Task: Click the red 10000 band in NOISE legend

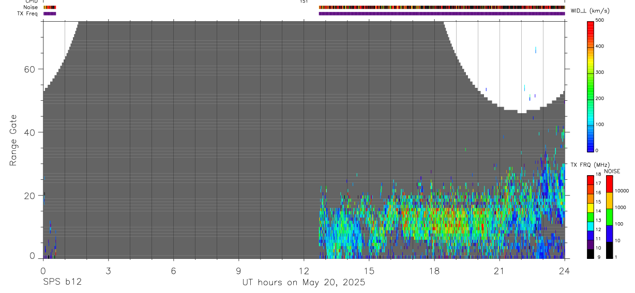Action: point(610,184)
